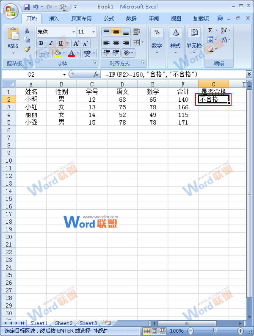
Task: Switch to Page Break Preview
Action: point(163,330)
